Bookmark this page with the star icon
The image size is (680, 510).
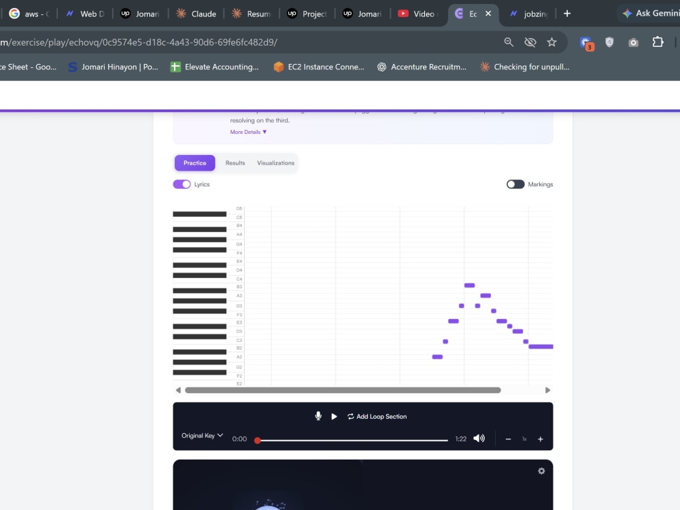pos(551,42)
